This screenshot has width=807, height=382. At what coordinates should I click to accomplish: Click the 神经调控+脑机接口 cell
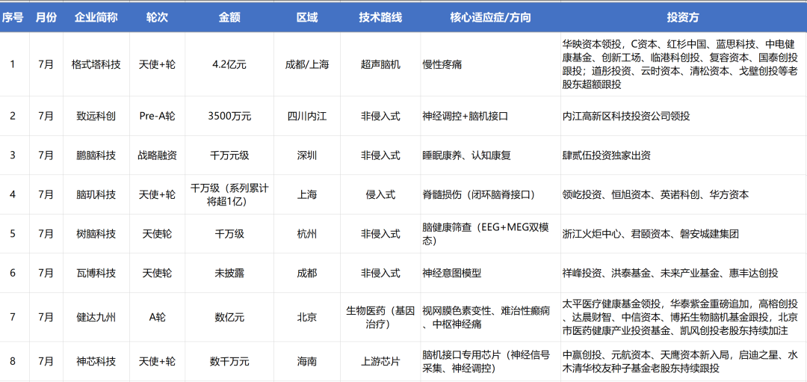(x=490, y=117)
